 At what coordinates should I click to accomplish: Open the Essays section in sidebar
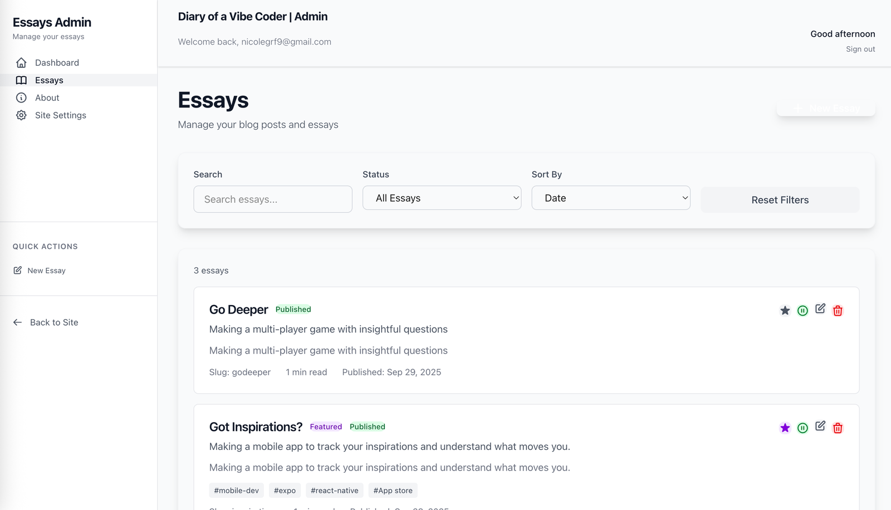point(49,80)
